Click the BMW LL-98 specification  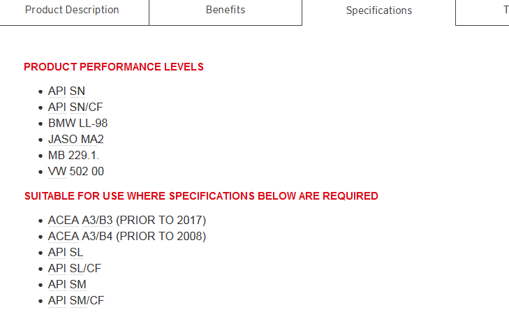[x=78, y=123]
